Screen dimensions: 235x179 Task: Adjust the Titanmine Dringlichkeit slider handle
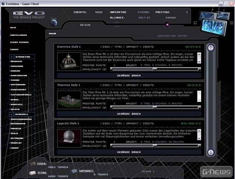(x=155, y=107)
